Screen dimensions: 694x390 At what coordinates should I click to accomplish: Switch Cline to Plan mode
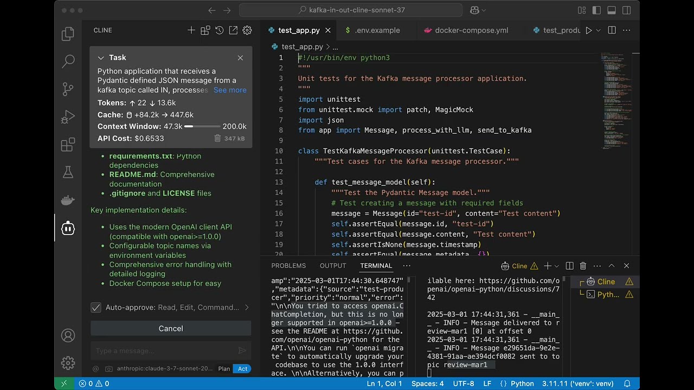pyautogui.click(x=224, y=368)
